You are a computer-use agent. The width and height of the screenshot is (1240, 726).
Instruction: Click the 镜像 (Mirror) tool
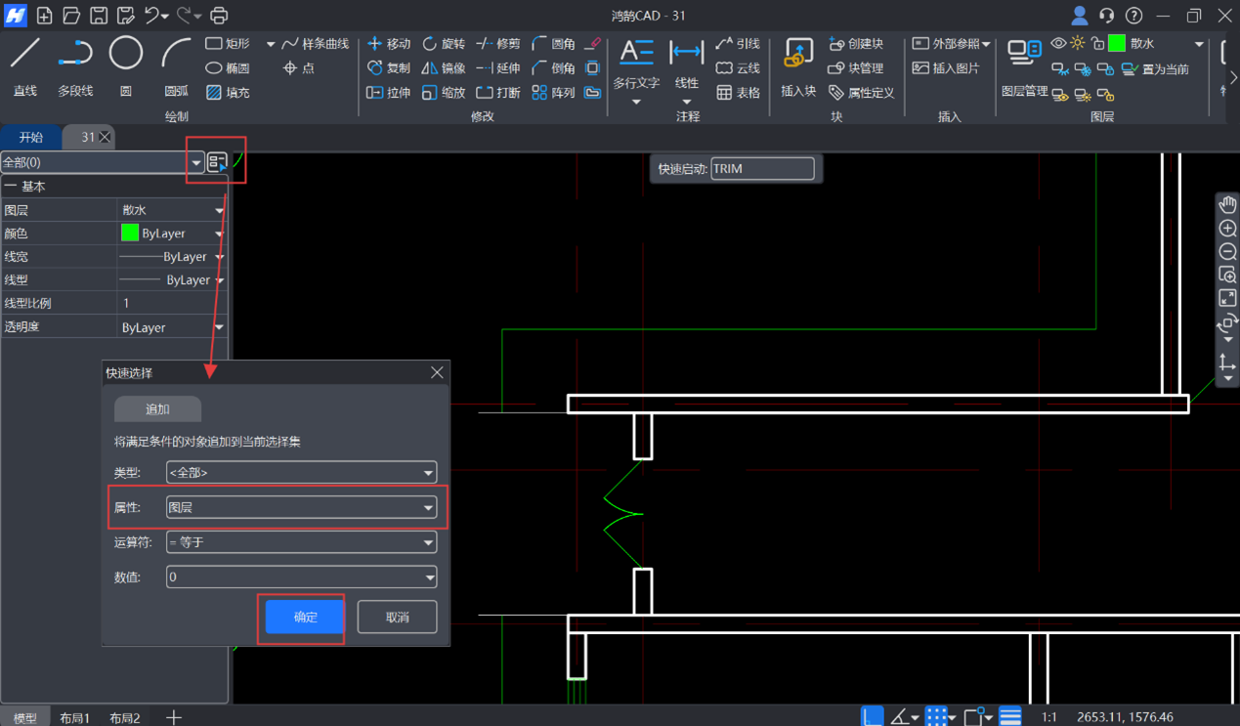point(444,68)
